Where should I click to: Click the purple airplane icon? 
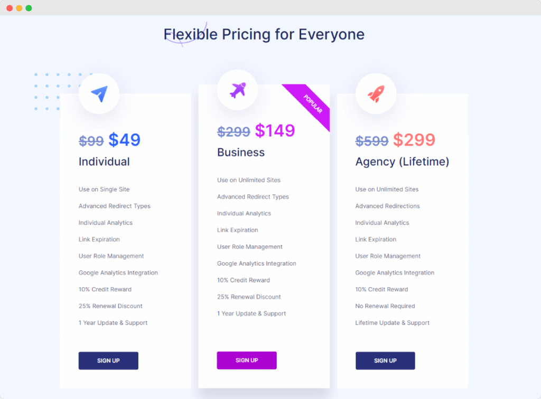coord(238,90)
